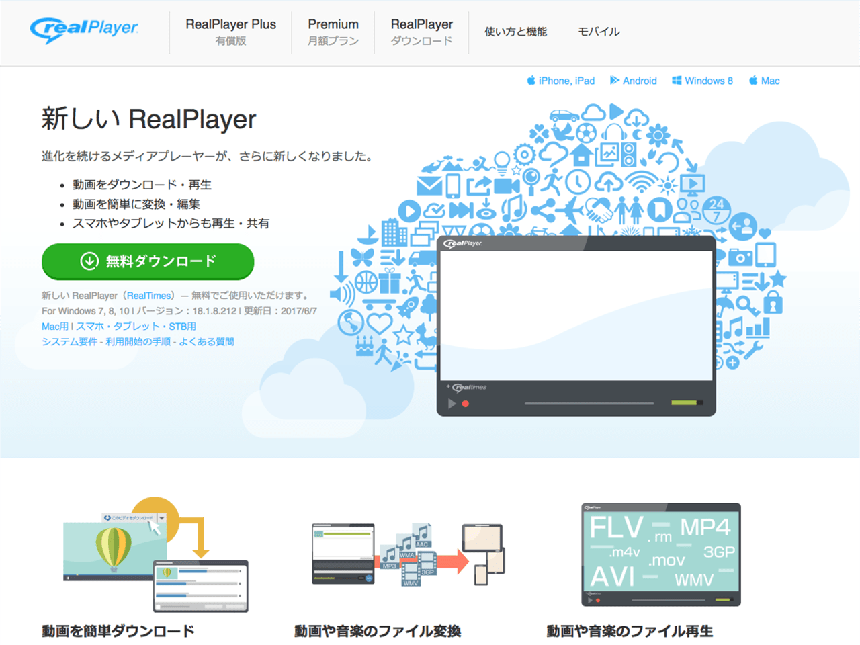Click the calendar 24 icon in cloud graphic
Image resolution: width=860 pixels, height=645 pixels.
point(716,210)
